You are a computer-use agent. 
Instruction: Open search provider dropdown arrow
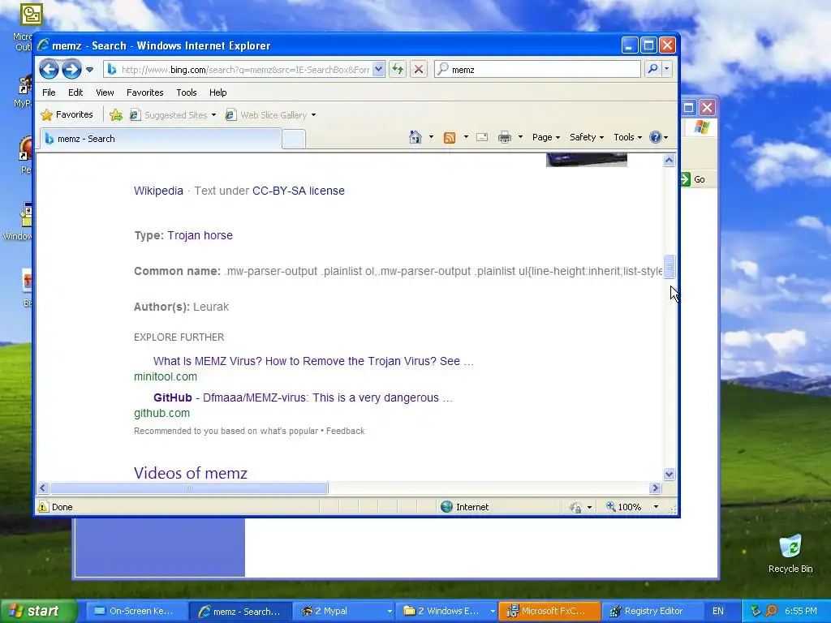coord(667,70)
